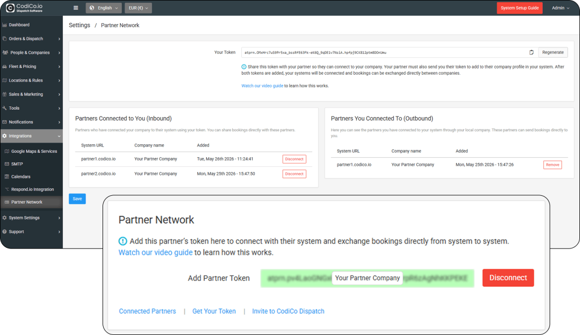The image size is (580, 335).
Task: Click the large red Disconnect button
Action: click(x=508, y=278)
